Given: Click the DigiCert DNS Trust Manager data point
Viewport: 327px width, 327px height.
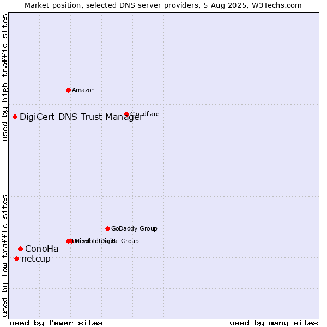Looking at the screenshot, I should pos(15,117).
